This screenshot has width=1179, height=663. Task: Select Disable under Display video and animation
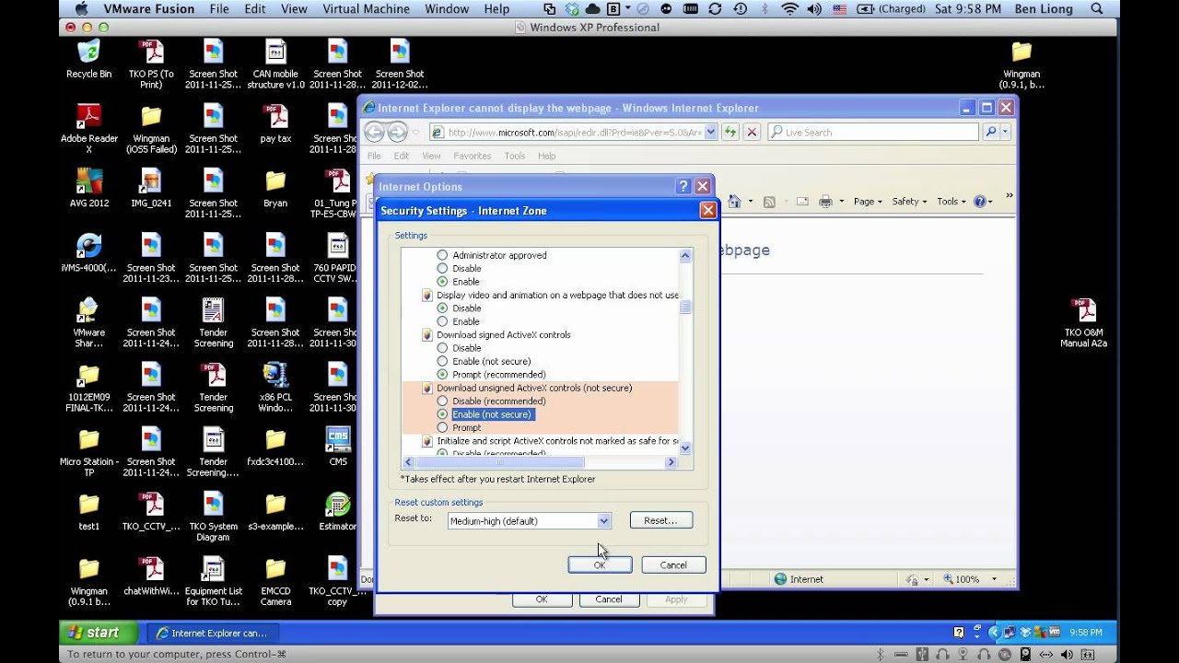(442, 308)
